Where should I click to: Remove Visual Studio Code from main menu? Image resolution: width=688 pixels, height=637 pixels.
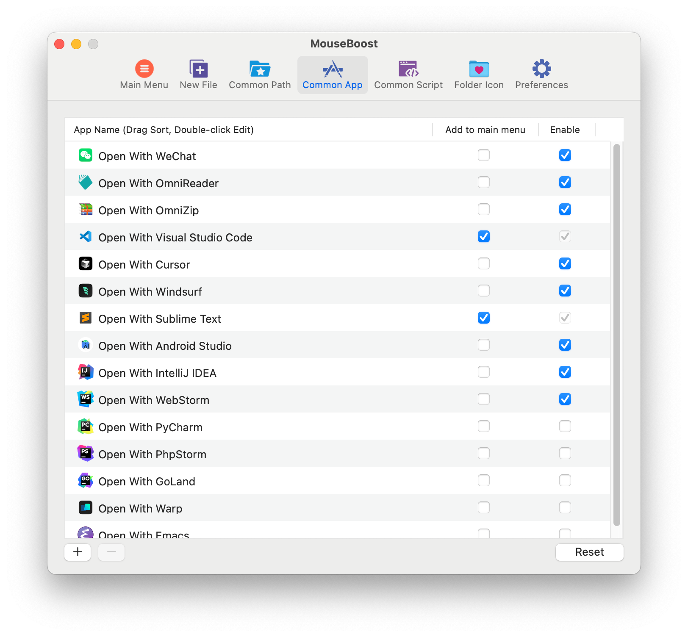[x=484, y=237]
